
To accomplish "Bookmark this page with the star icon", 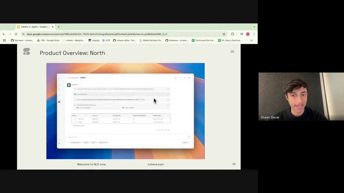I will point(224,34).
